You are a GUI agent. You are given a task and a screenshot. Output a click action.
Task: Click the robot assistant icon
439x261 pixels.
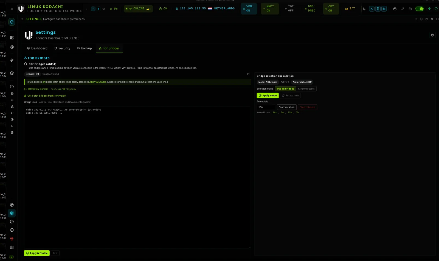tap(410, 9)
